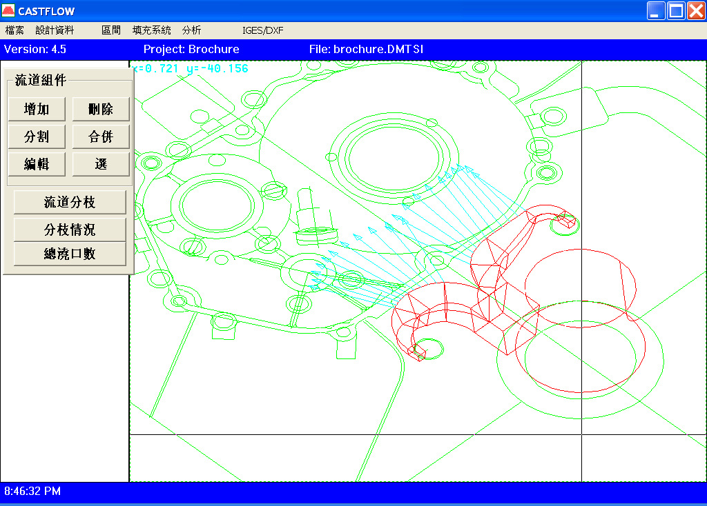This screenshot has width=707, height=506.
Task: Click the 分枝情況 button
Action: click(x=70, y=230)
